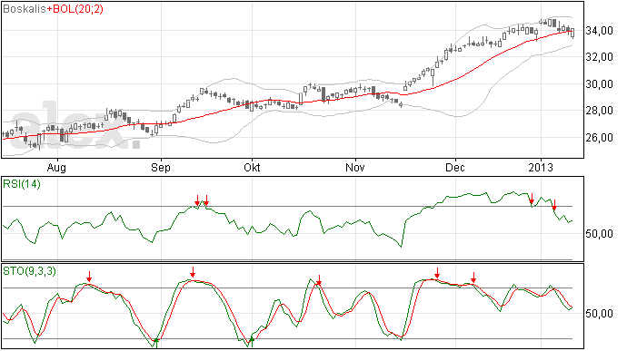Click the 30,00 price axis label
The width and height of the screenshot is (627, 351).
tap(599, 83)
